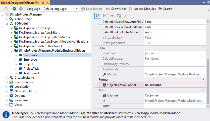Edit the Caption value Customer

pos(175,95)
